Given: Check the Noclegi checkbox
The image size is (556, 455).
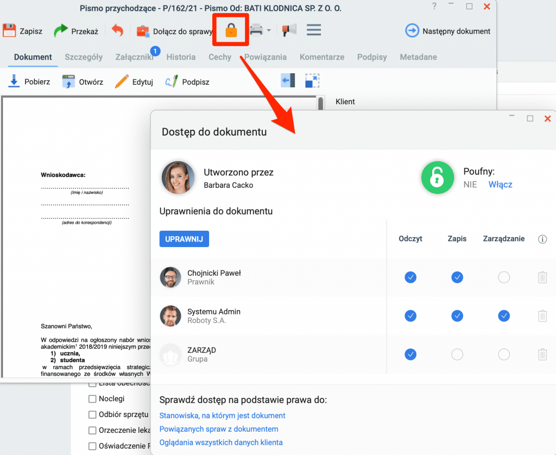Looking at the screenshot, I should pyautogui.click(x=92, y=399).
